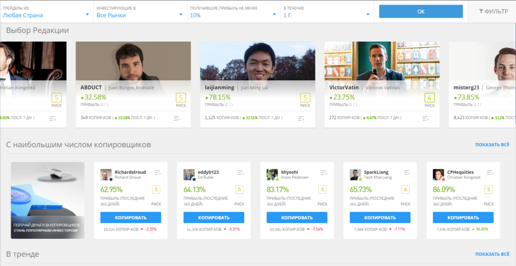The width and height of the screenshot is (516, 266).
Task: Click 78.15% profit on laijianming card
Action: point(220,97)
